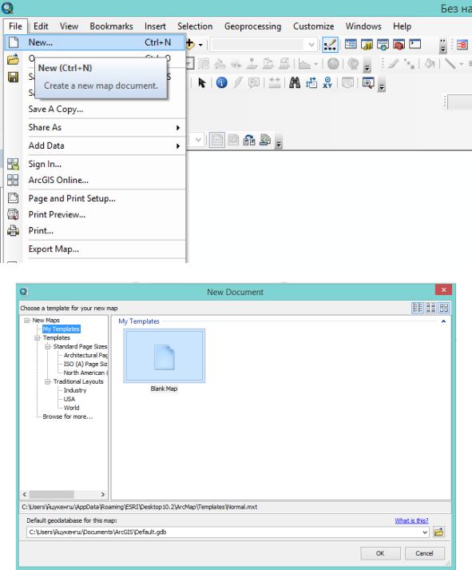
Task: Click the tree panel horizontal scrollbar
Action: point(52,494)
